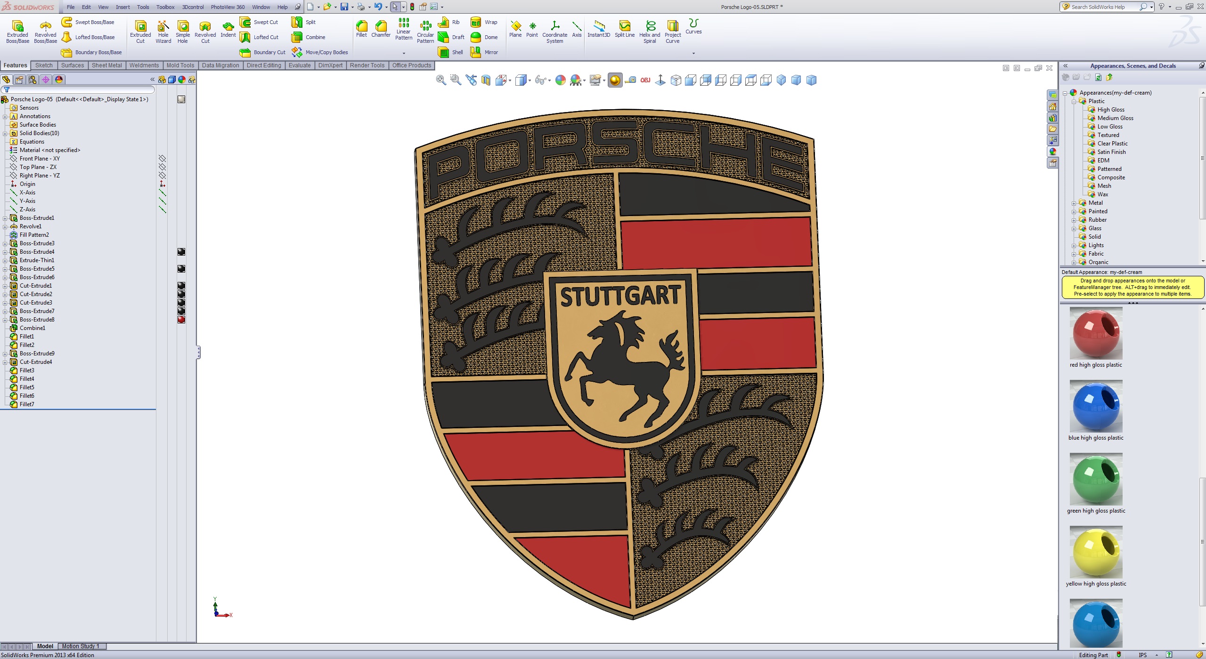Click the Draft feature tool
Image resolution: width=1206 pixels, height=659 pixels.
(451, 37)
